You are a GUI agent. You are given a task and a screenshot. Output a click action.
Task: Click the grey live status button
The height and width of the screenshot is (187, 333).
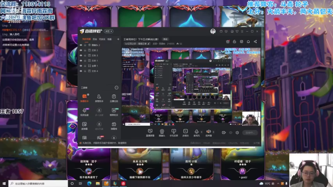pos(250,133)
